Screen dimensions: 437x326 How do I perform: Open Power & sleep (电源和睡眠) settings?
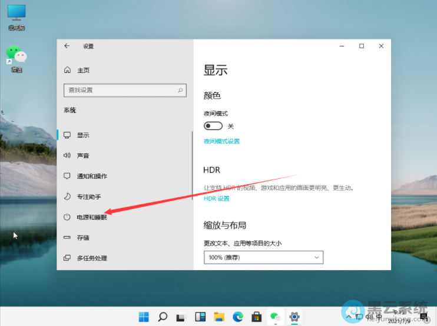(91, 217)
